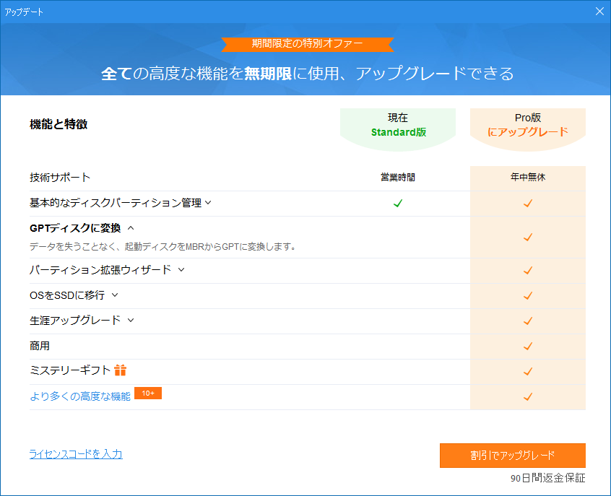Click the 技術サポート row label
The image size is (611, 496).
coord(60,178)
